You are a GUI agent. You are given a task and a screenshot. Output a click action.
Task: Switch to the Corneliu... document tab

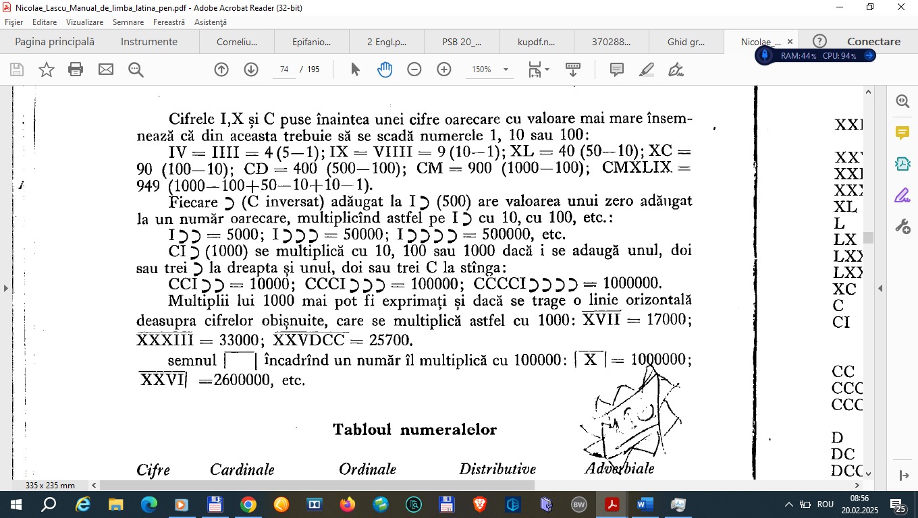point(237,42)
